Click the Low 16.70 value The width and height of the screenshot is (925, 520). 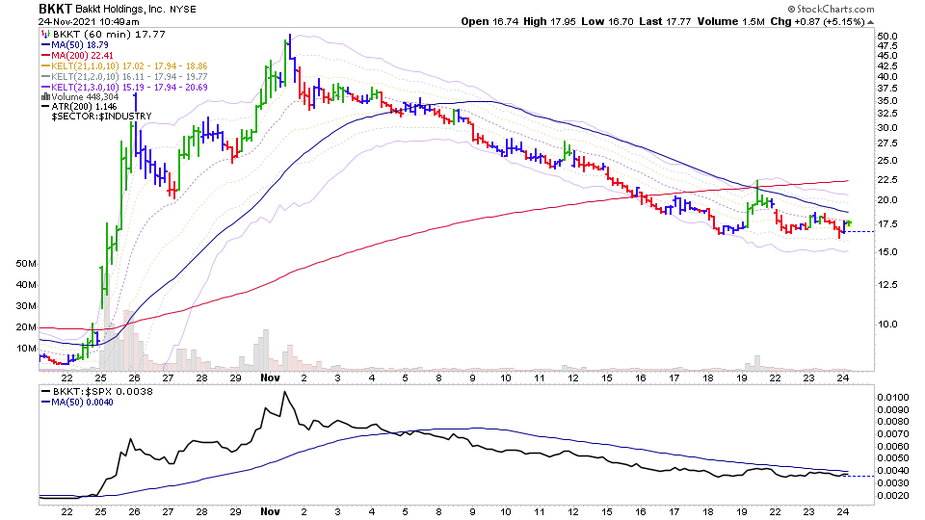point(607,22)
